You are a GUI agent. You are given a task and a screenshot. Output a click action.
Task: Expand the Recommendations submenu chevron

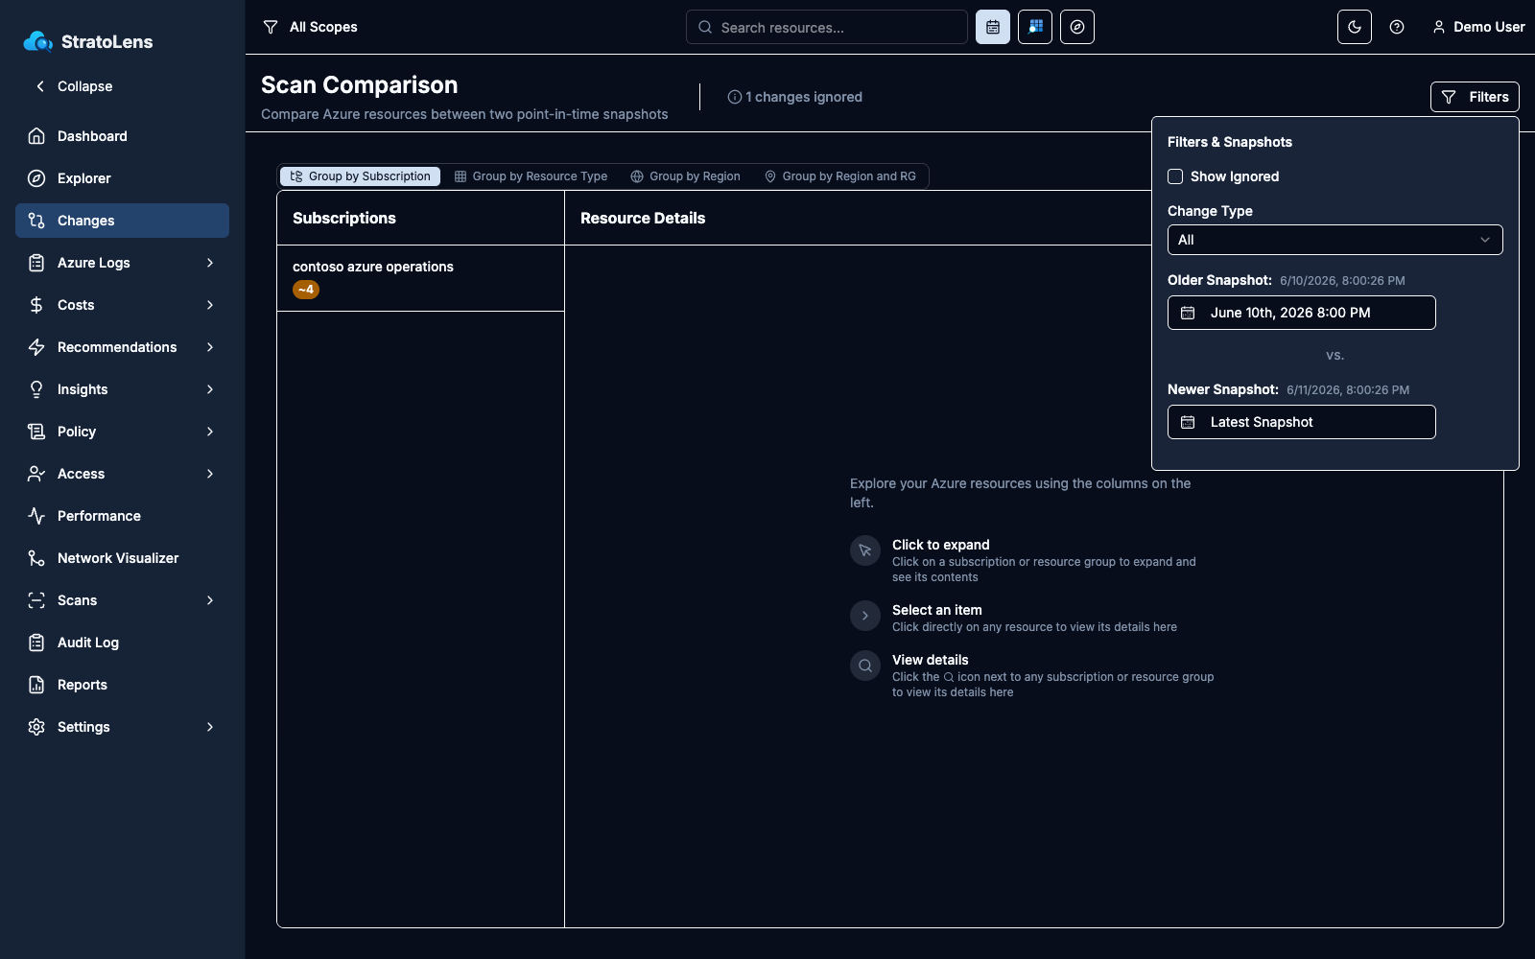(210, 347)
